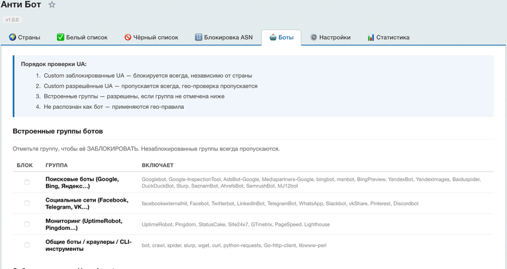The image size is (507, 269).
Task: Click the Встроенные группы — разрешены rule line
Action: (x=134, y=97)
